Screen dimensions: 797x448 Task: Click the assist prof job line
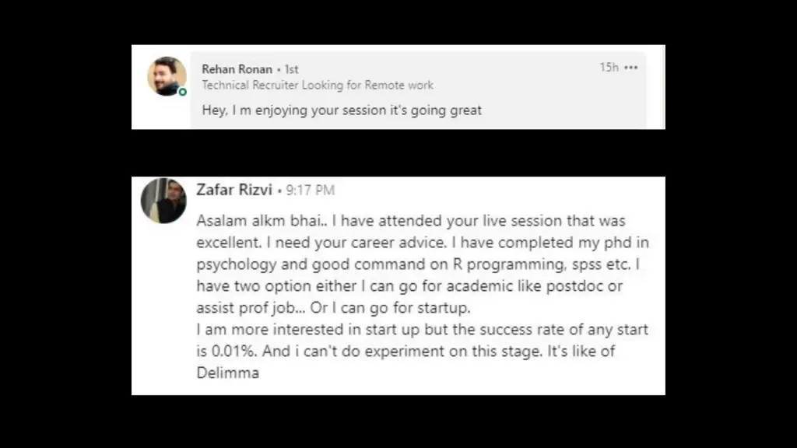(333, 308)
